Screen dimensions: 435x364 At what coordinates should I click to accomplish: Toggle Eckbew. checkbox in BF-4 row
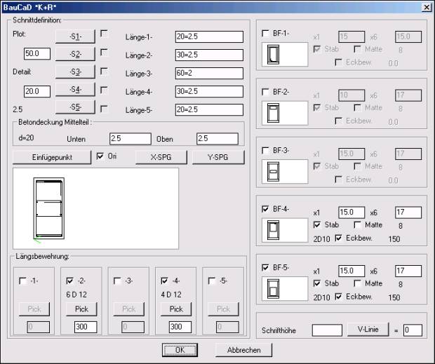[338, 238]
